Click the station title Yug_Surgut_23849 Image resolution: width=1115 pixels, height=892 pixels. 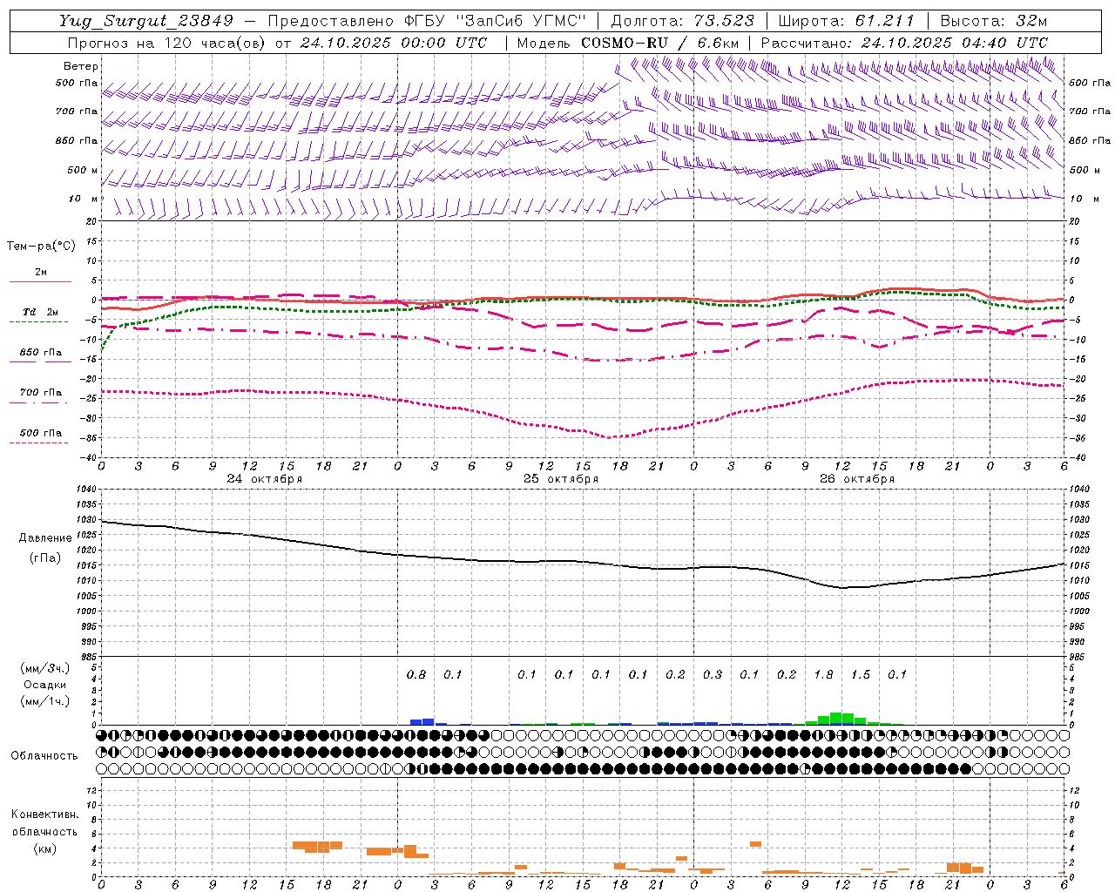[x=148, y=22]
